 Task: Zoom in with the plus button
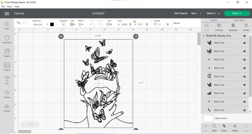pyautogui.click(x=37, y=125)
